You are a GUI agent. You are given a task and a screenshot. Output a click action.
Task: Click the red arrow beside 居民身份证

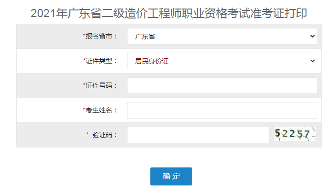(312, 61)
